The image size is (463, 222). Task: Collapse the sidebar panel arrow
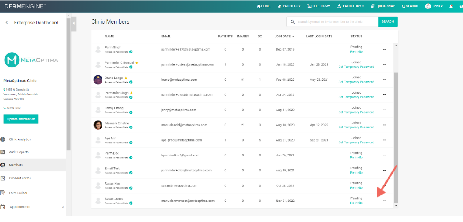point(74,23)
